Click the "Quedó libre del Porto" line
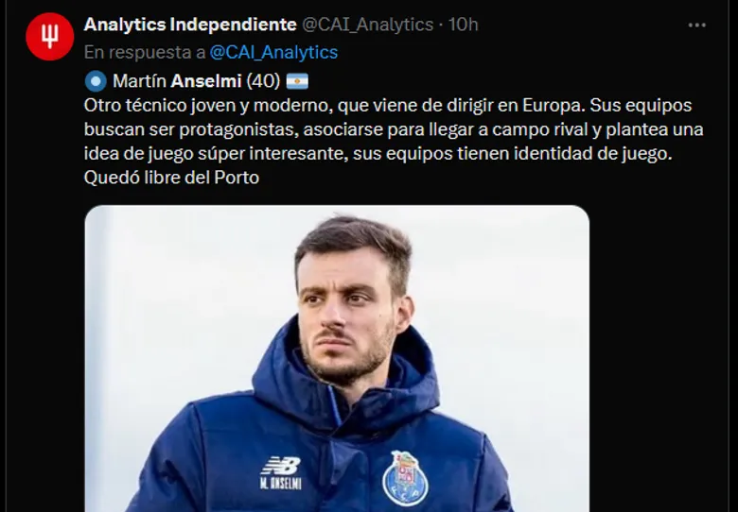The width and height of the screenshot is (738, 512). (171, 177)
